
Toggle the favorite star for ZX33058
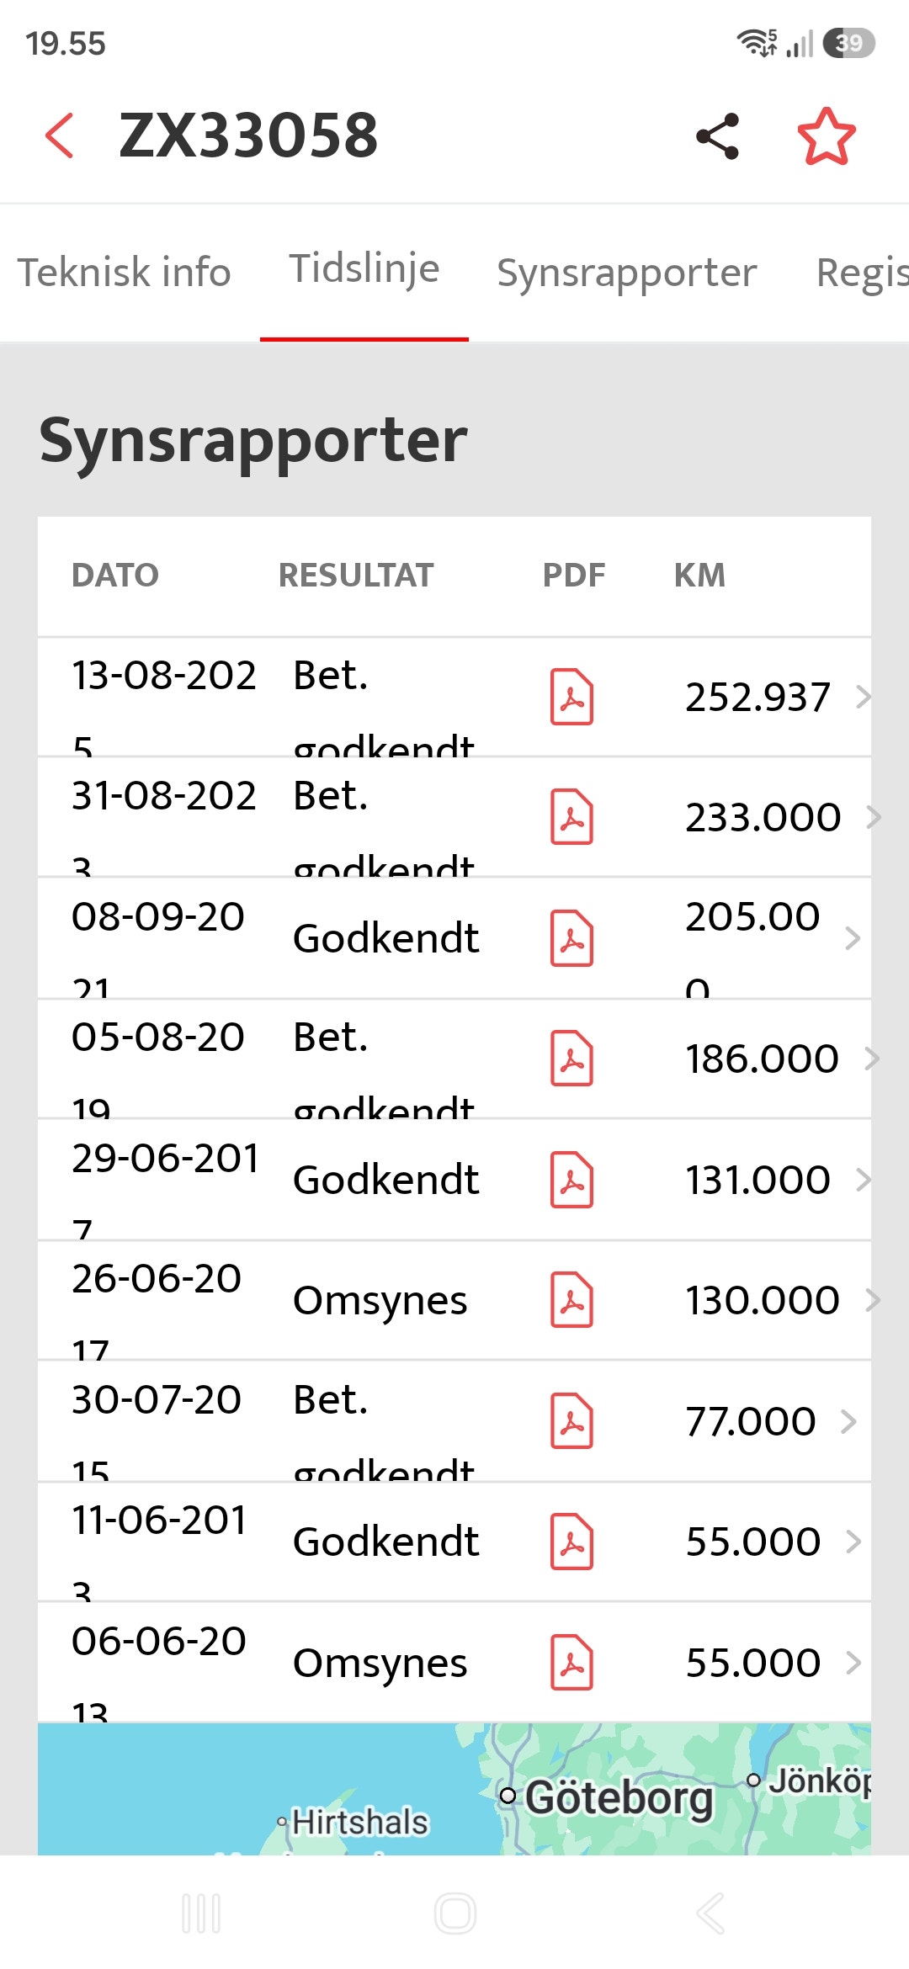tap(827, 135)
